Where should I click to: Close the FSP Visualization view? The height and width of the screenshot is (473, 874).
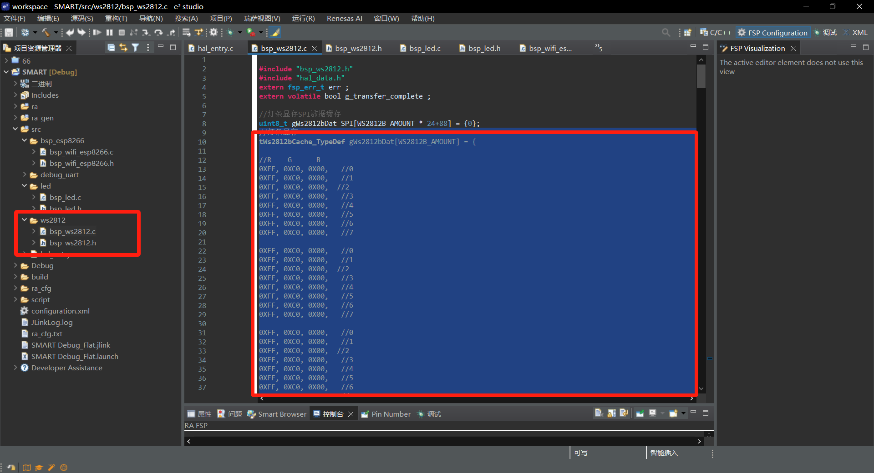(793, 48)
